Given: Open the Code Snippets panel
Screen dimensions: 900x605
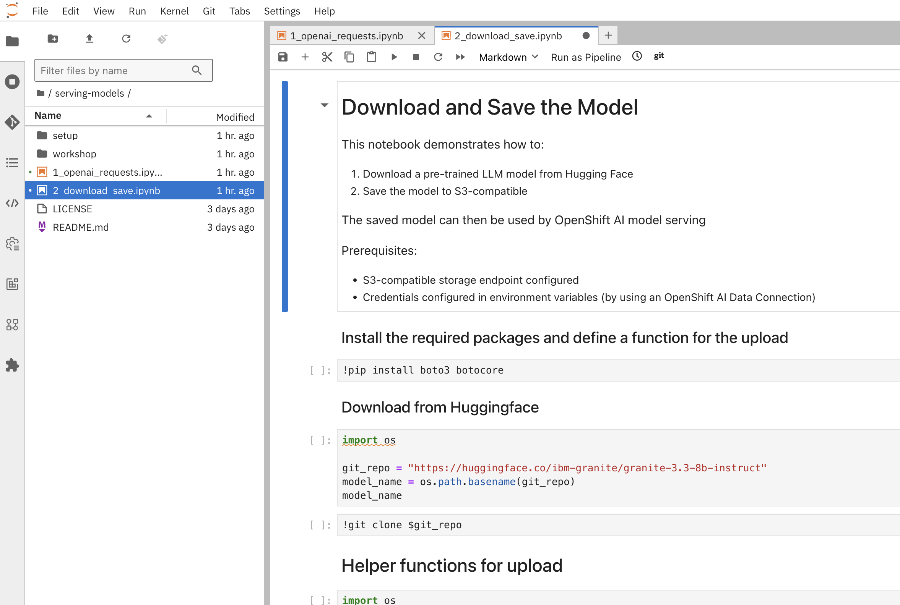Looking at the screenshot, I should click(x=12, y=203).
